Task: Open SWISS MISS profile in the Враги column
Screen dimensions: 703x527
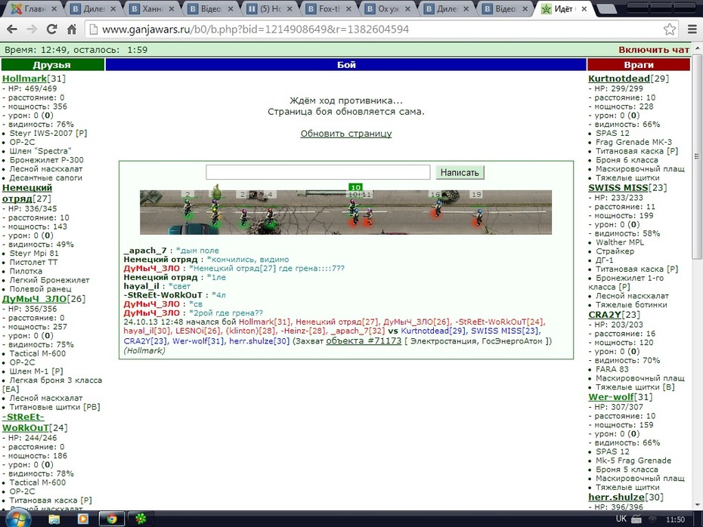Action: [618, 187]
